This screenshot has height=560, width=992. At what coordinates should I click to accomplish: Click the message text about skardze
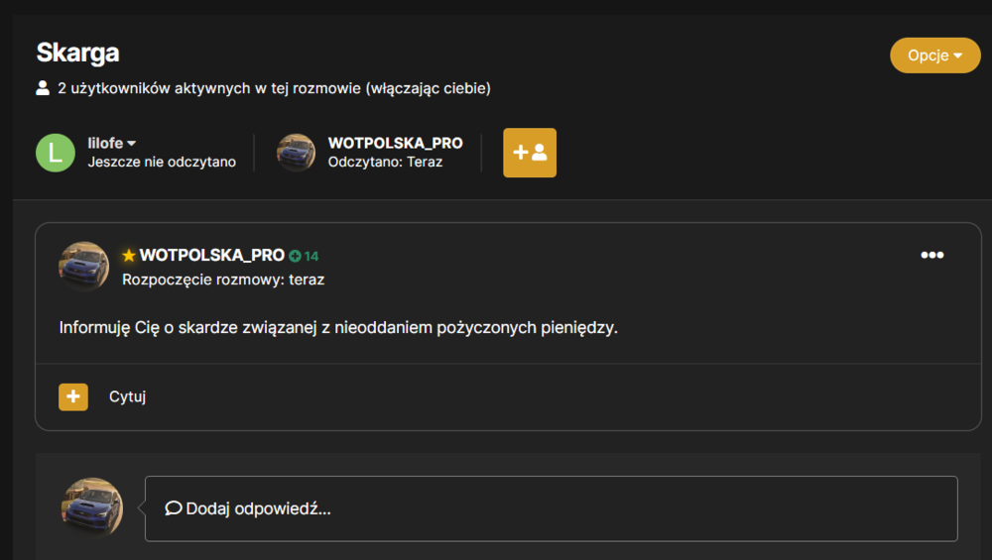click(338, 327)
